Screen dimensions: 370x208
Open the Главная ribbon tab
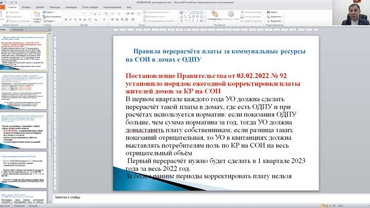[12, 8]
